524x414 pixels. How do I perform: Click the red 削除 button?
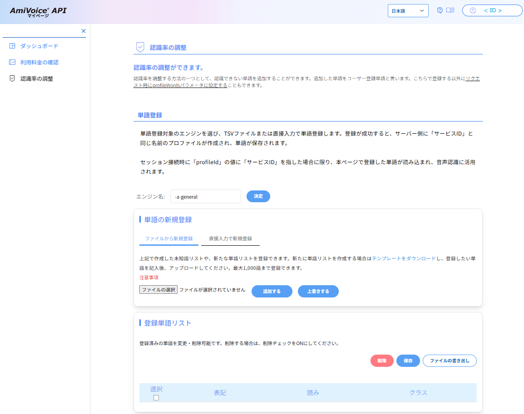click(382, 361)
